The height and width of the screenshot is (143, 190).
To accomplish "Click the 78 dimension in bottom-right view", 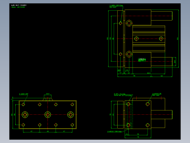I will click(138, 137).
